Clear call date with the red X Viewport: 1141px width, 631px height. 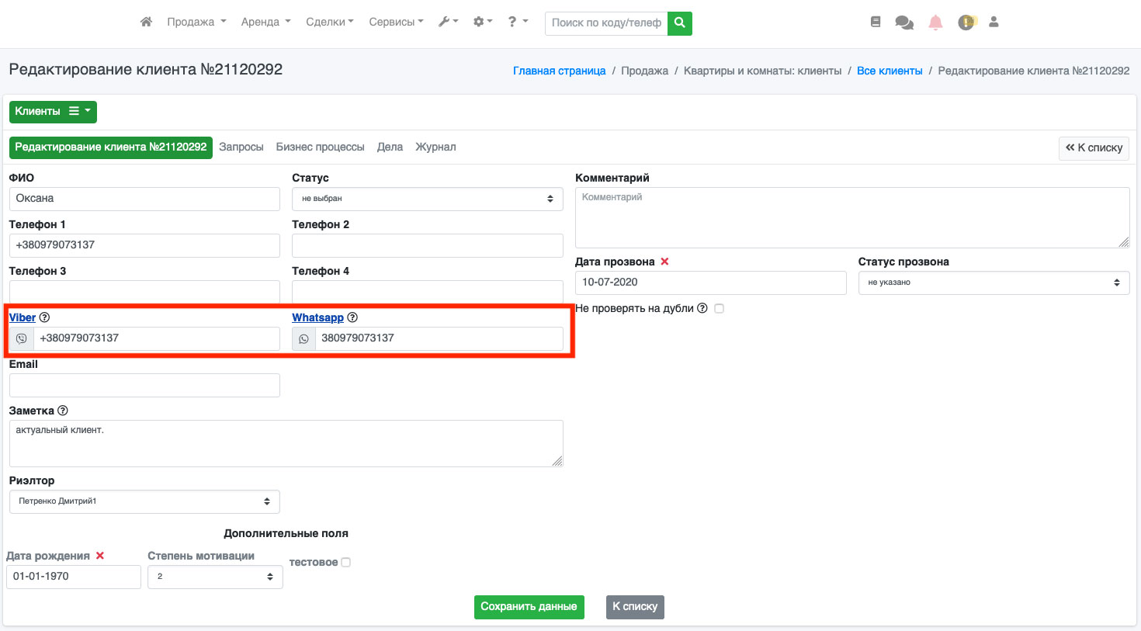[664, 262]
